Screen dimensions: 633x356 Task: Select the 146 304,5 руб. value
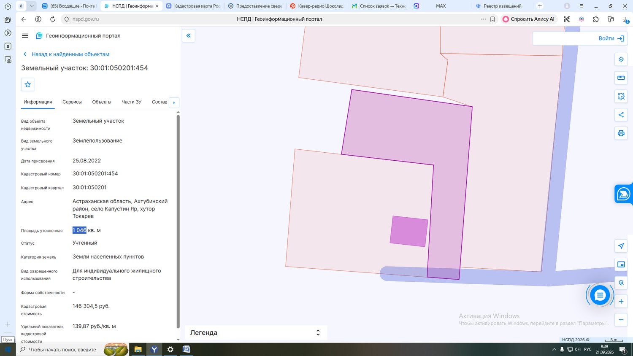pos(91,306)
